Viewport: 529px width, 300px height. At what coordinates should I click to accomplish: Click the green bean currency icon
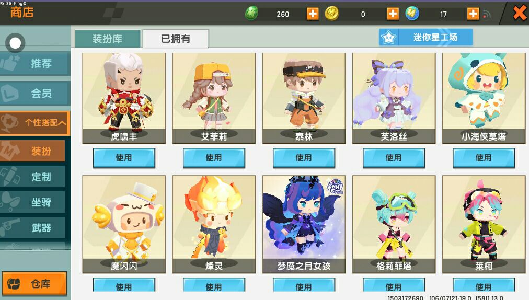[x=251, y=14]
